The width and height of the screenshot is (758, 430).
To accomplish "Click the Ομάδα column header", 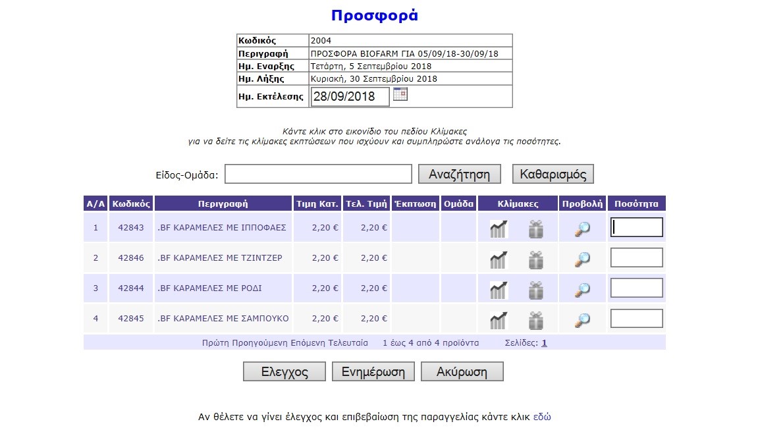I will pos(459,203).
